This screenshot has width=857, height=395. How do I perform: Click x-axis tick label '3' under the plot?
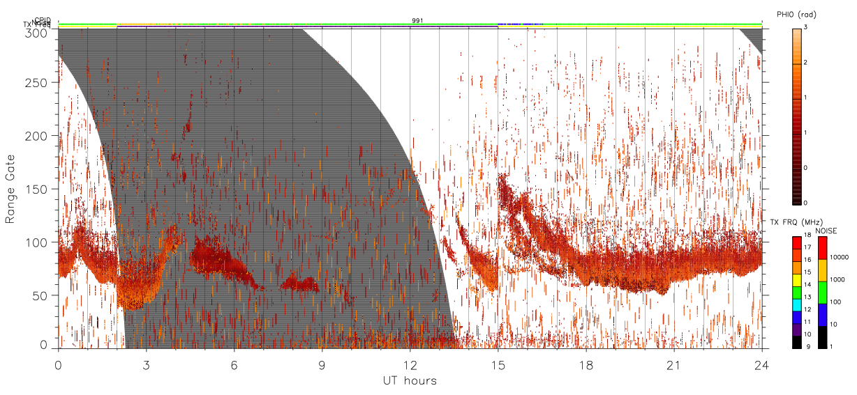tap(147, 365)
